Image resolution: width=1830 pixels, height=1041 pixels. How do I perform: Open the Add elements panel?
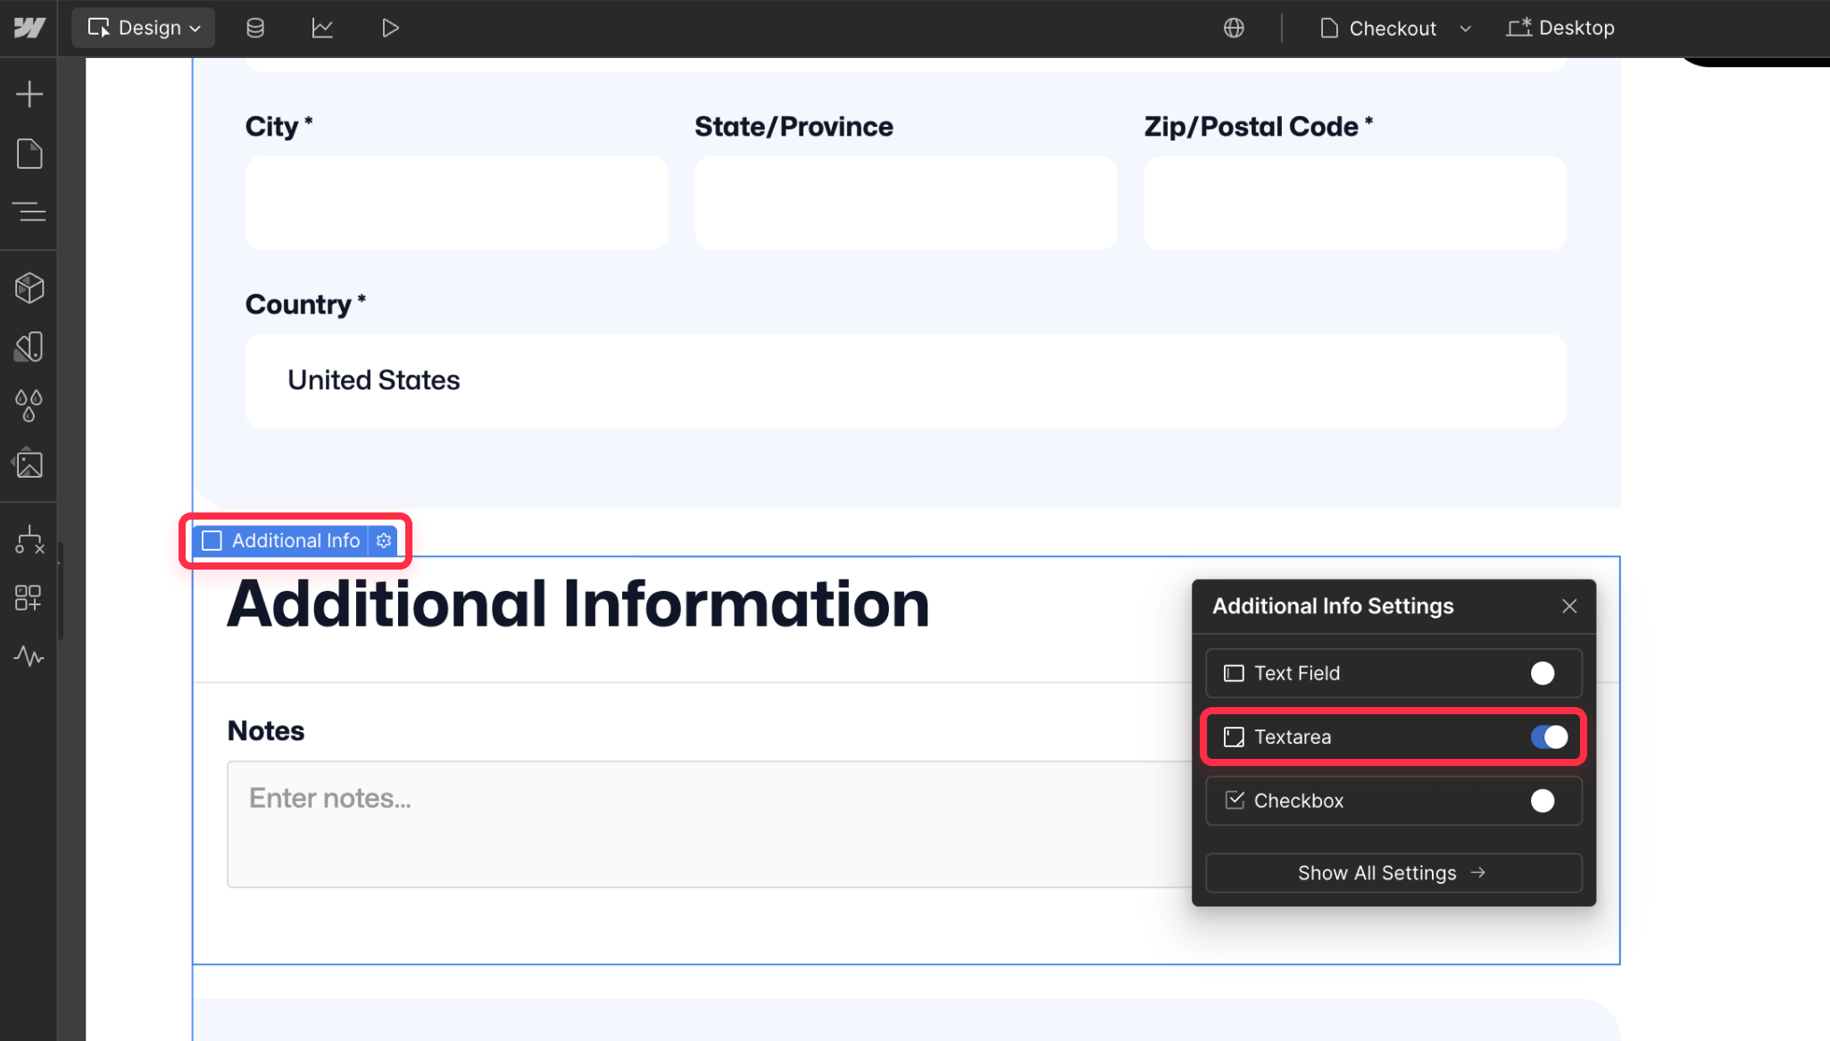click(x=29, y=94)
